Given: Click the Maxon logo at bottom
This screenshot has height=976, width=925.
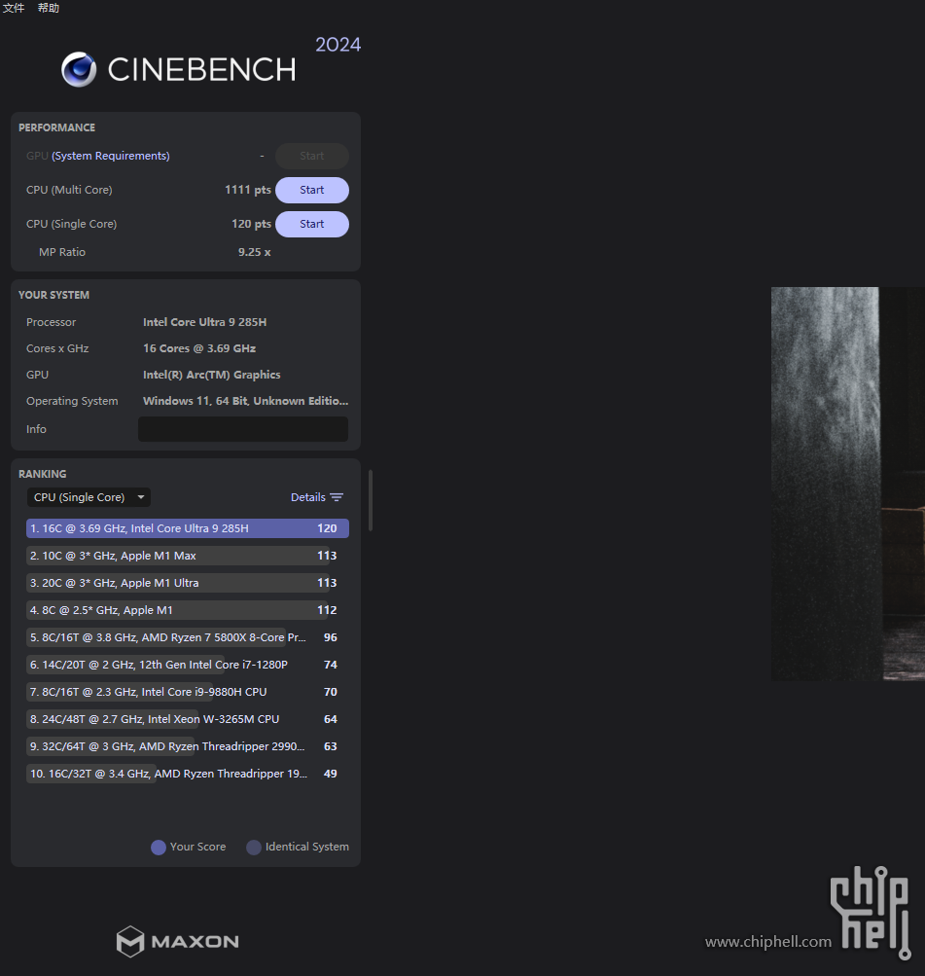Looking at the screenshot, I should point(178,941).
